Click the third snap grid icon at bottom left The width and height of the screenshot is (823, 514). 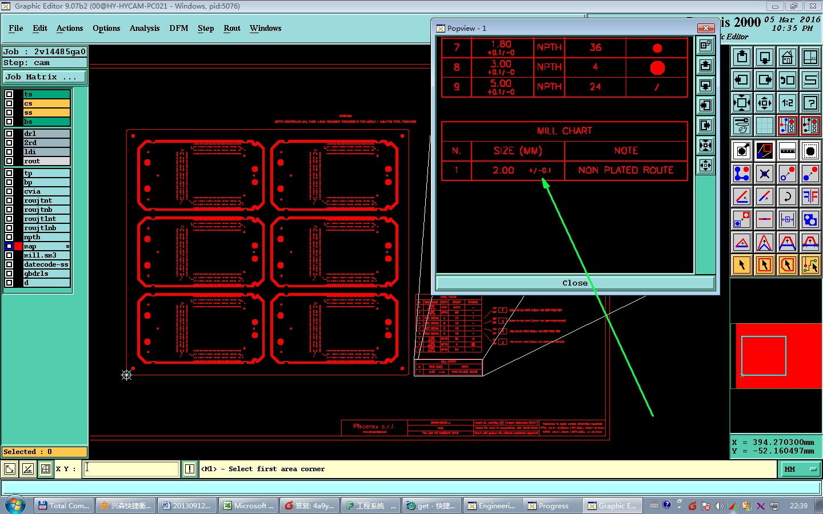[46, 469]
